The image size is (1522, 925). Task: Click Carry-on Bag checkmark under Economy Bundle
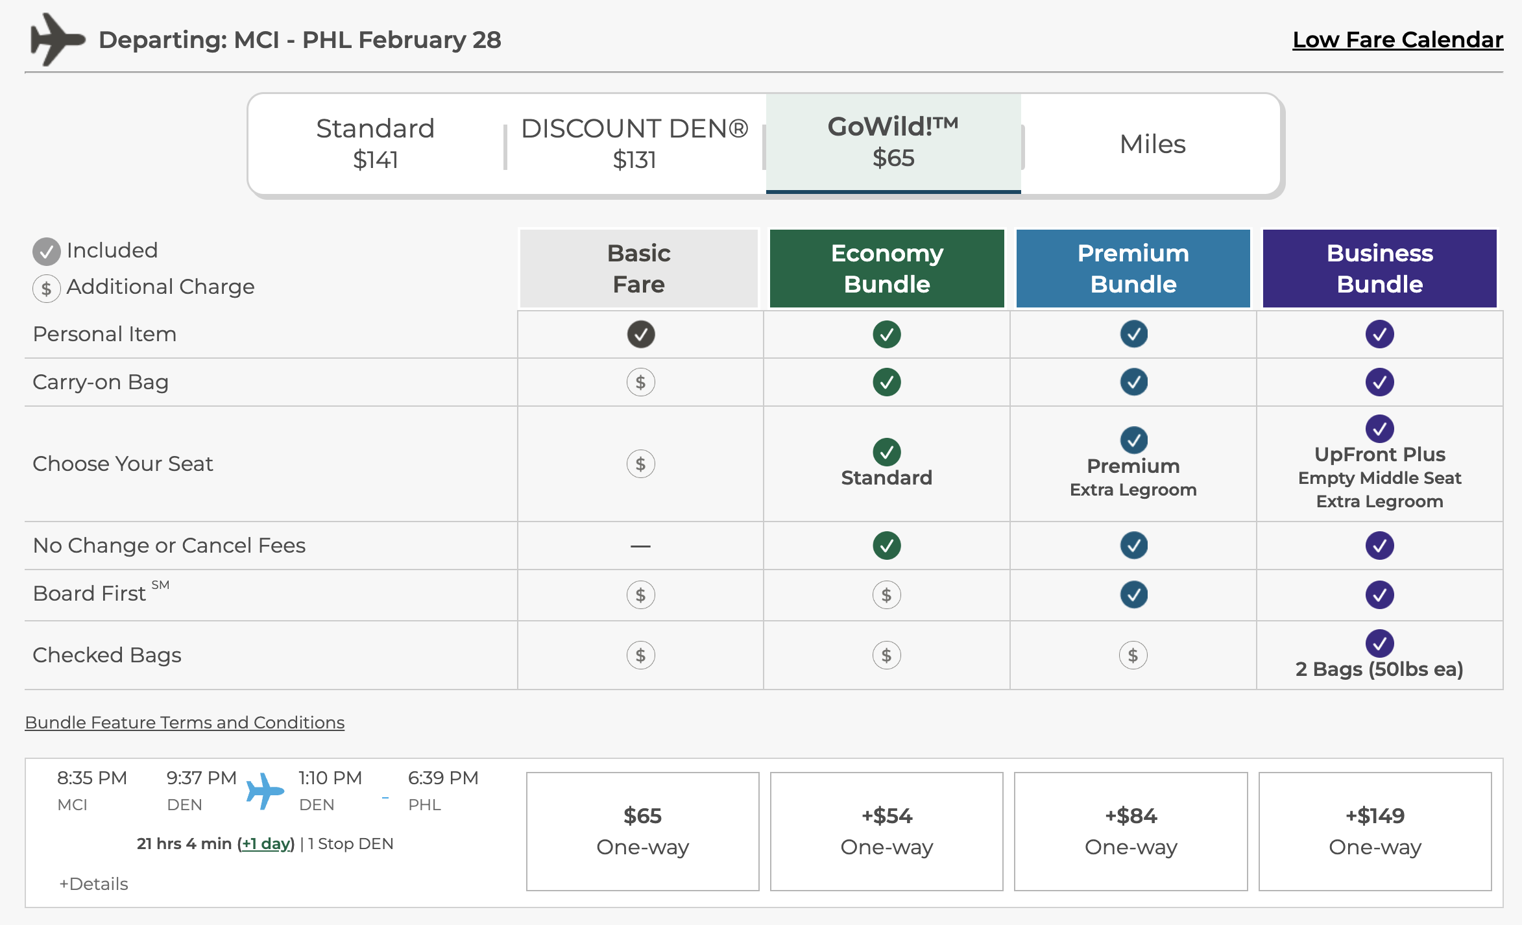887,382
